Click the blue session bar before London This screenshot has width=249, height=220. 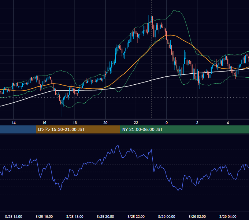(x=18, y=129)
